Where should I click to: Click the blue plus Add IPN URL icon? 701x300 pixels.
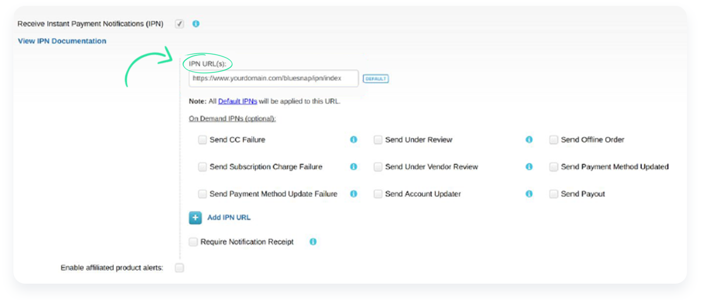(x=195, y=218)
